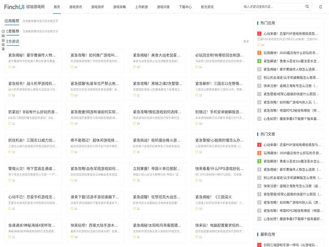The image size is (329, 247).
Task: Click the 最新应用 panel heading
Action: 268,234
